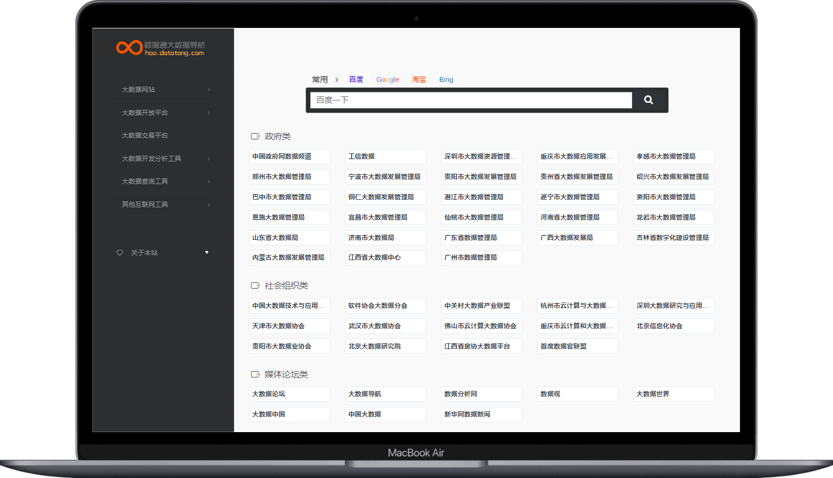Image resolution: width=833 pixels, height=478 pixels.
Task: Switch to the Bing search tab
Action: [x=446, y=80]
